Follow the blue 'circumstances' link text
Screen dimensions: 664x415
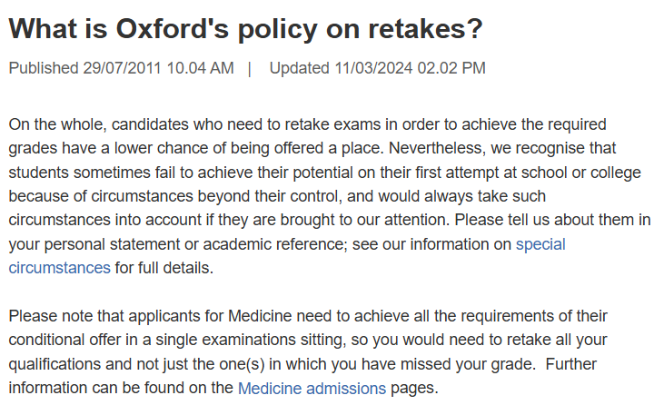coord(59,268)
